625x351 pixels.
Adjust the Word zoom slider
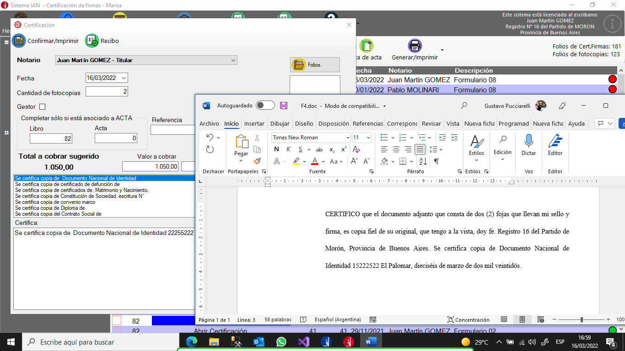click(582, 319)
